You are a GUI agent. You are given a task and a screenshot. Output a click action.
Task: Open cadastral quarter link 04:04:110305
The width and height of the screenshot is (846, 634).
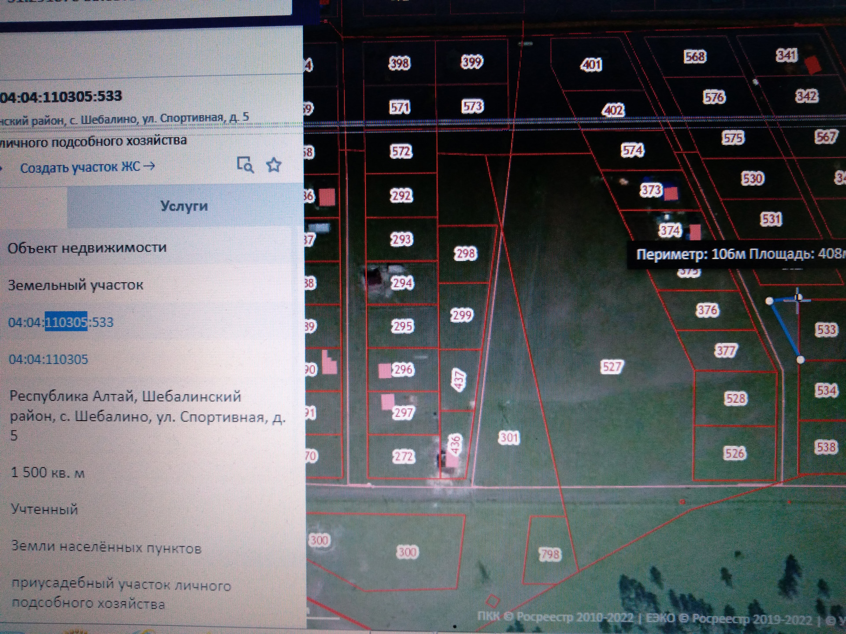(x=48, y=359)
